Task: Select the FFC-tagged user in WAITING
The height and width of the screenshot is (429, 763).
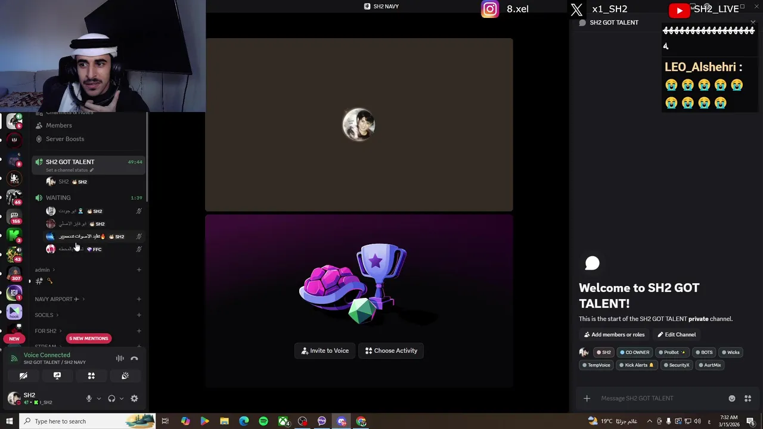Action: click(x=94, y=249)
